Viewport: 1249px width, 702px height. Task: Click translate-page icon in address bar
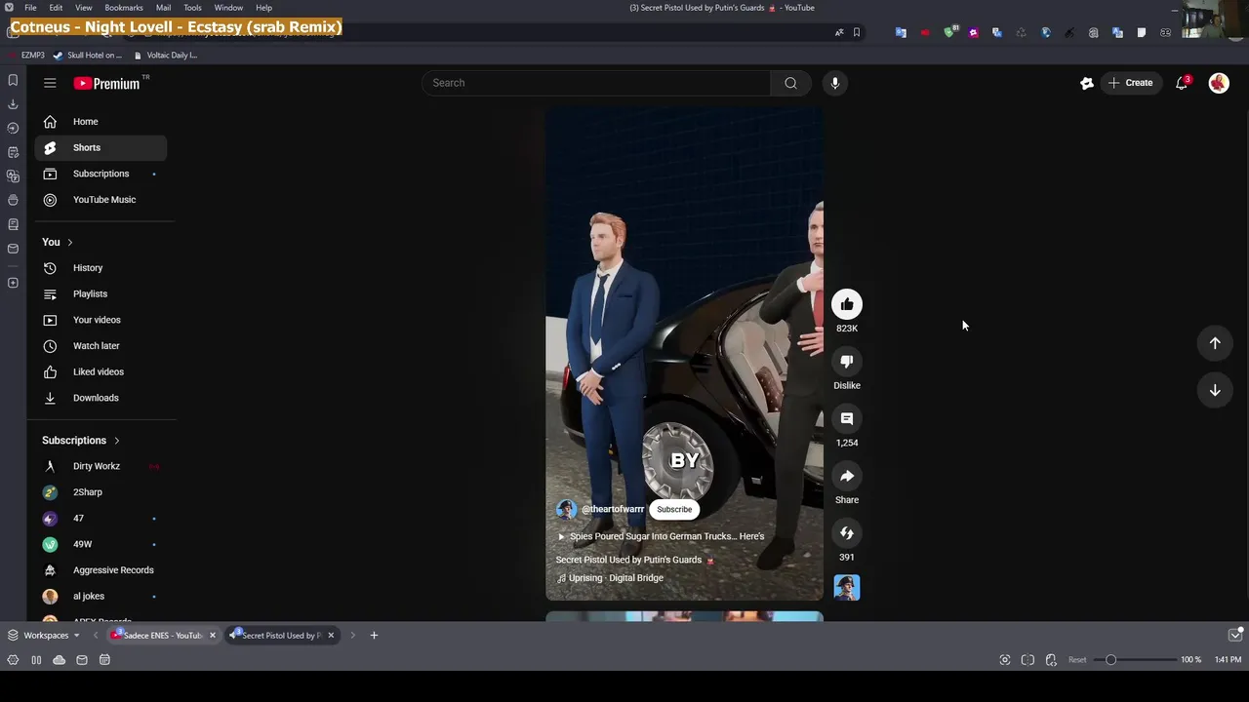839,32
